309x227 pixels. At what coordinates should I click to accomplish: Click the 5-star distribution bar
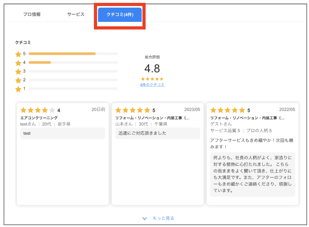pyautogui.click(x=73, y=54)
